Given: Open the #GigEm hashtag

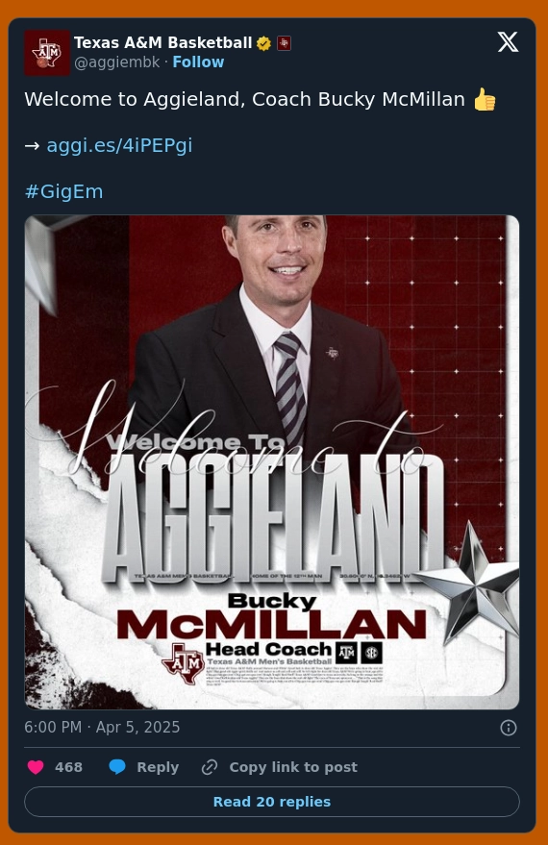Looking at the screenshot, I should pyautogui.click(x=63, y=191).
